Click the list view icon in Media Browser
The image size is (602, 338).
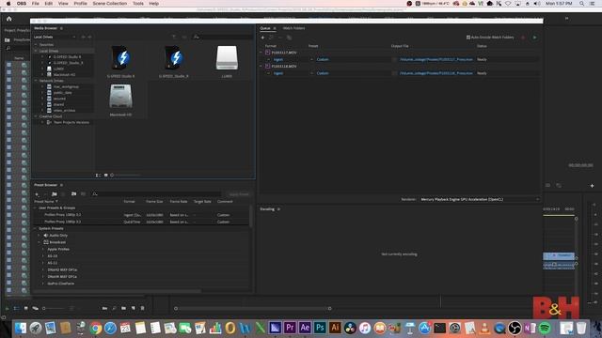98,176
